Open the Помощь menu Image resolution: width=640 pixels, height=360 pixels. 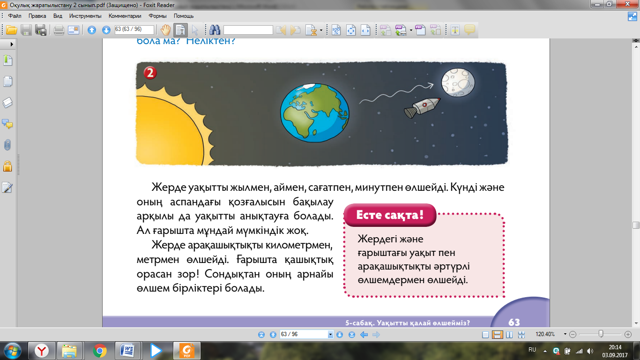[x=184, y=16]
